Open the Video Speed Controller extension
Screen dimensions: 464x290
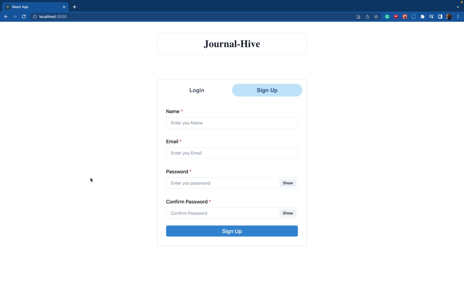click(396, 17)
